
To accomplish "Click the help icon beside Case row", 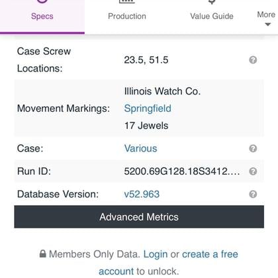I will 253,148.
